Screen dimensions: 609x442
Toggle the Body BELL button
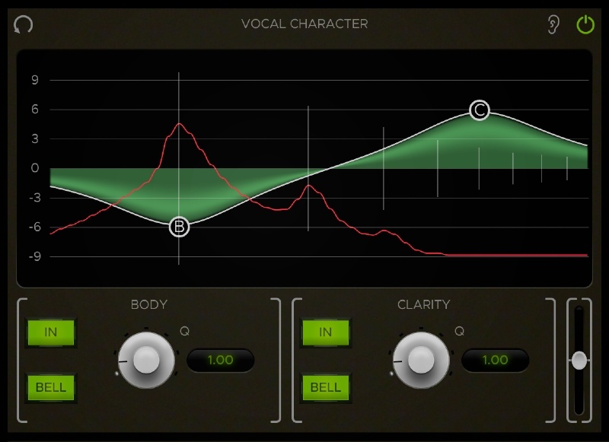[x=51, y=387]
